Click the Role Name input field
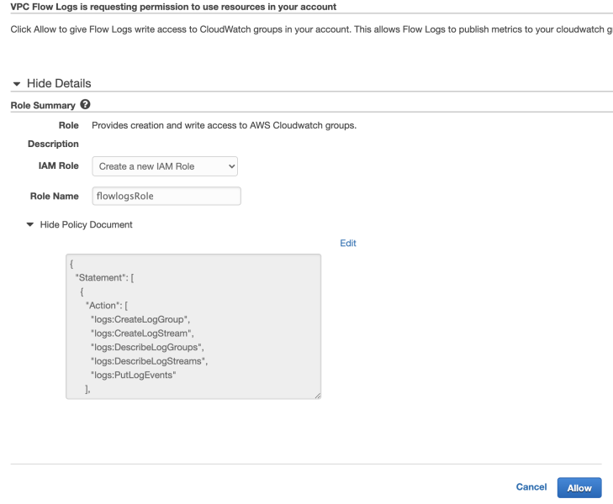 [x=166, y=196]
